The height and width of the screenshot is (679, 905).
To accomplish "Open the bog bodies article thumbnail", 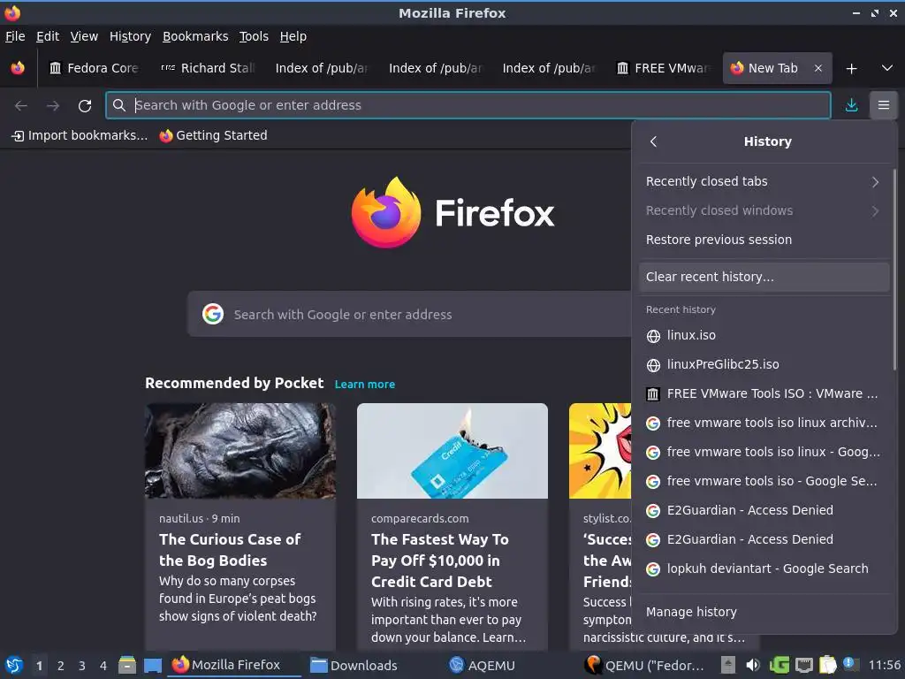I will pyautogui.click(x=240, y=450).
